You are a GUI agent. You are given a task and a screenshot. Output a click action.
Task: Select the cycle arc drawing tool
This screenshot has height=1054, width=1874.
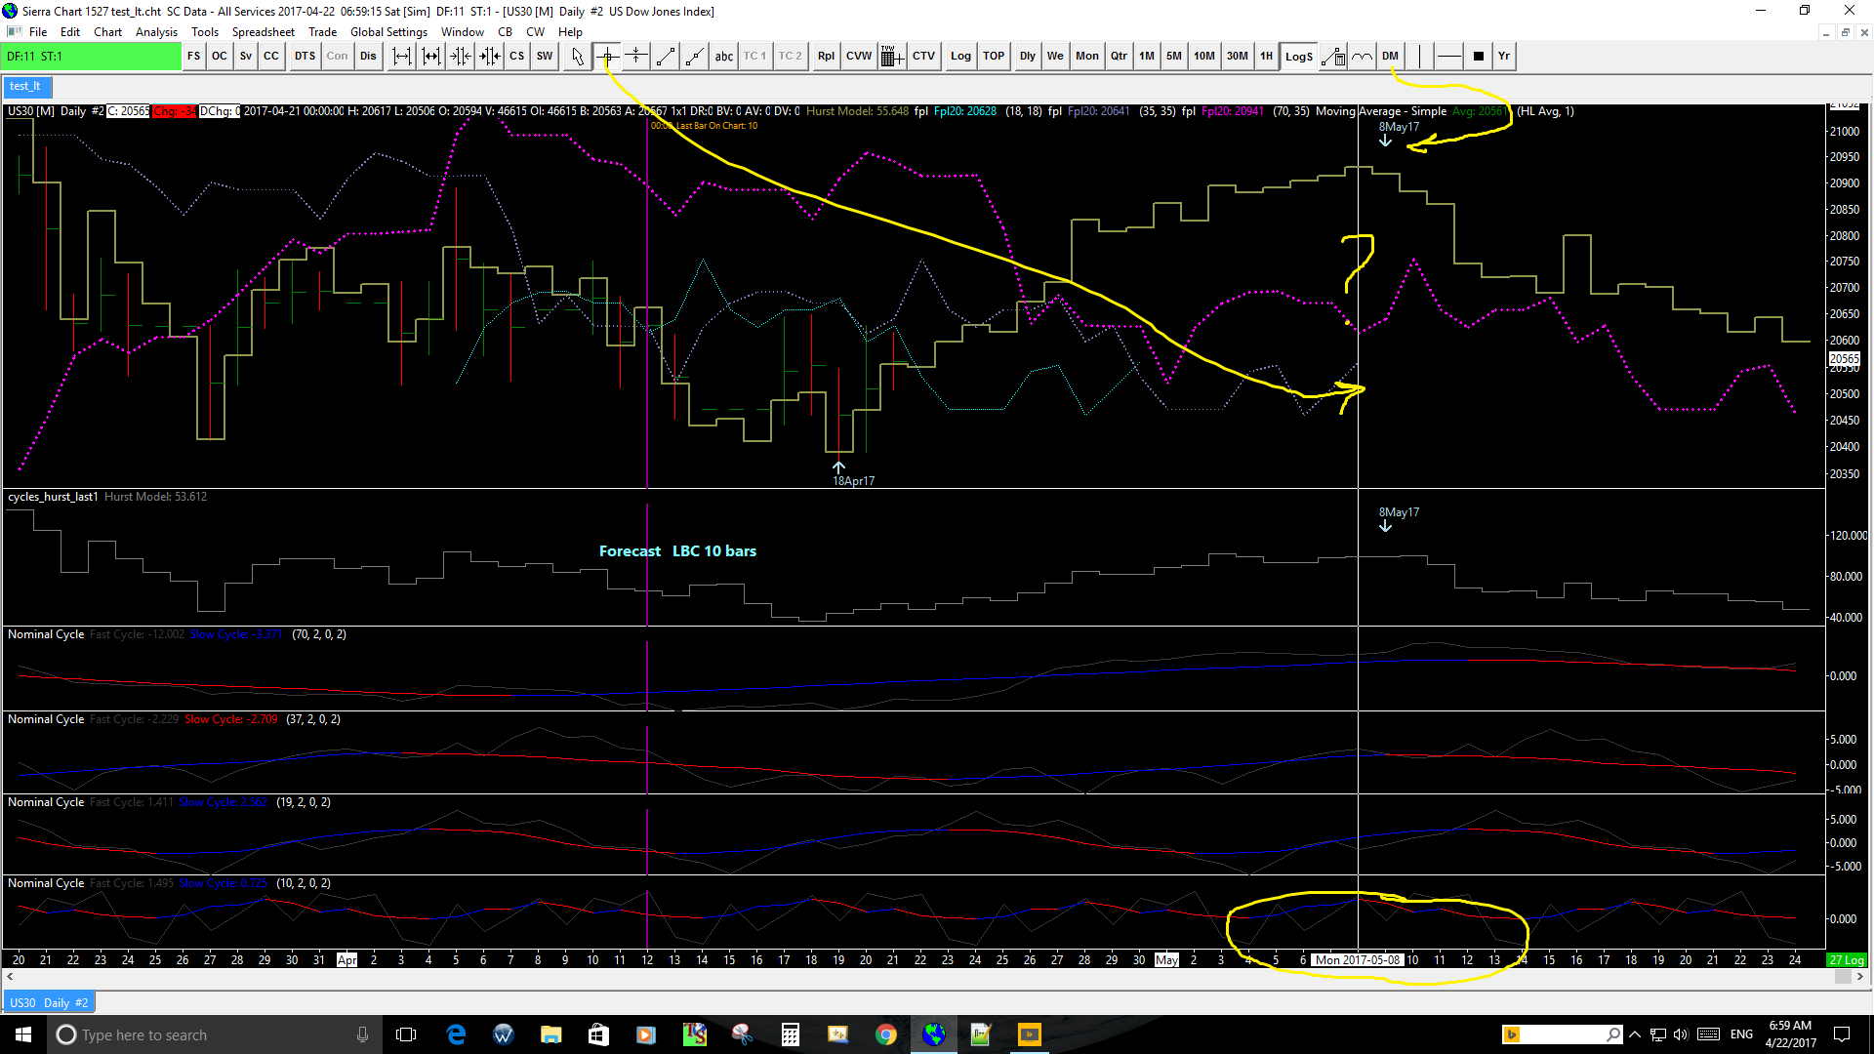(1363, 57)
